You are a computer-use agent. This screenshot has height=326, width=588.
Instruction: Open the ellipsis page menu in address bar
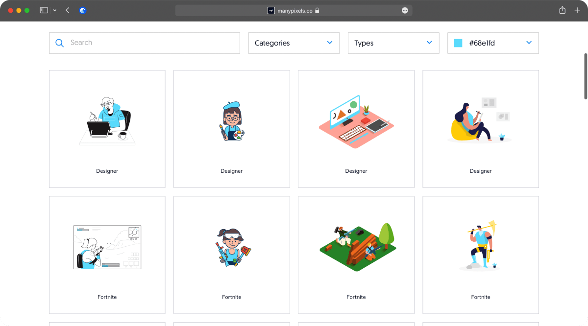point(405,10)
